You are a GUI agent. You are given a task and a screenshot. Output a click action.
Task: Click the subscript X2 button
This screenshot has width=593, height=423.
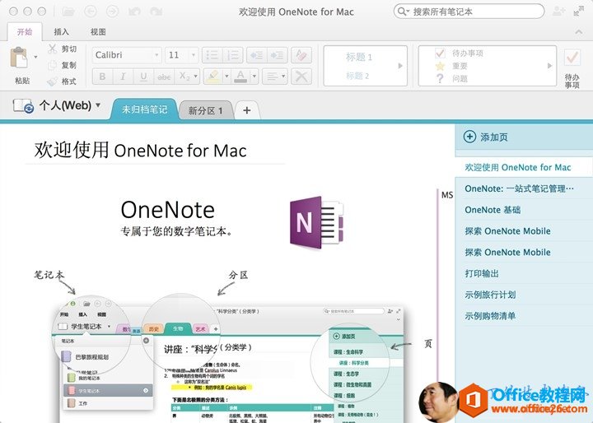point(184,77)
